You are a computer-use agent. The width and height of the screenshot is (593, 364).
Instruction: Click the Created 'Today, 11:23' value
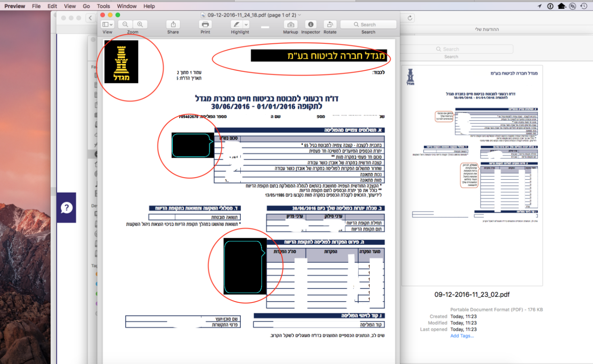(464, 317)
